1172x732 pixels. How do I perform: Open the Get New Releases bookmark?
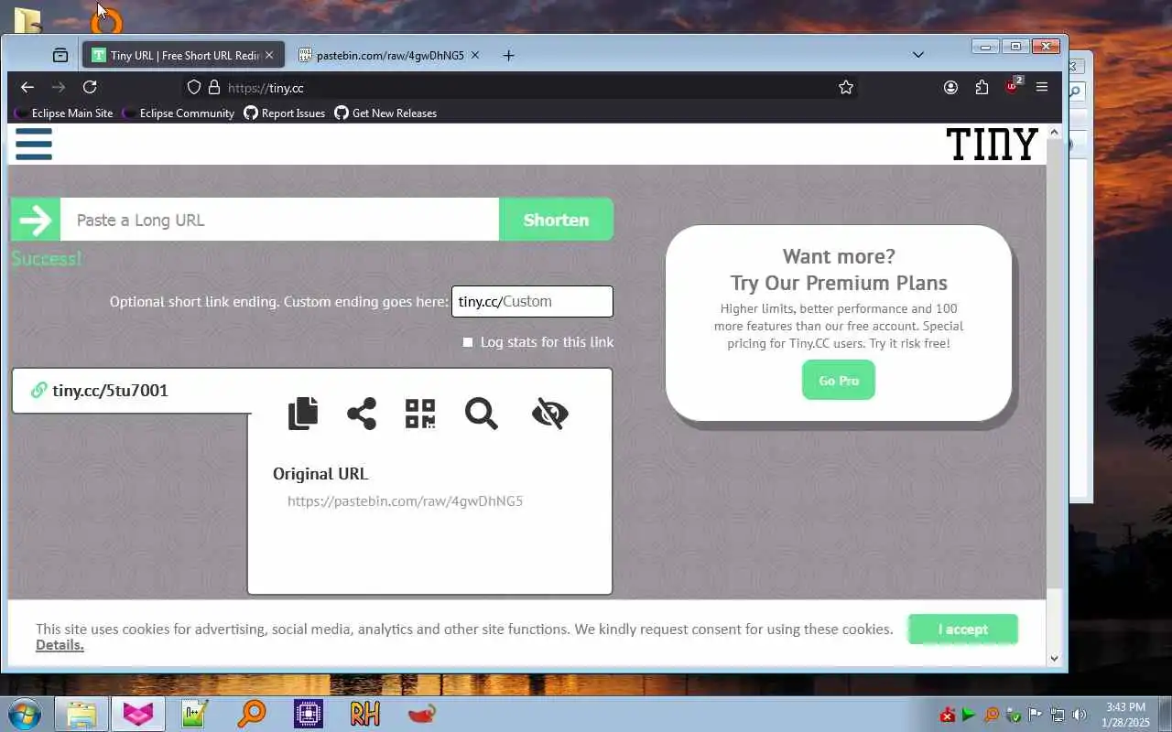pos(385,113)
